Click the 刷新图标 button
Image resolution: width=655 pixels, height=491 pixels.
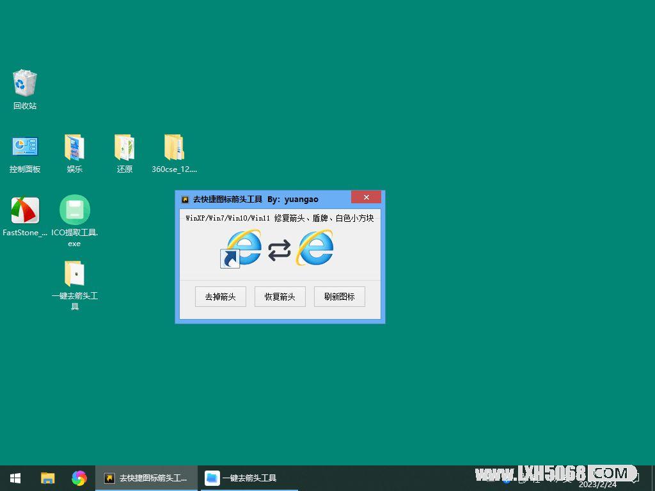[339, 297]
